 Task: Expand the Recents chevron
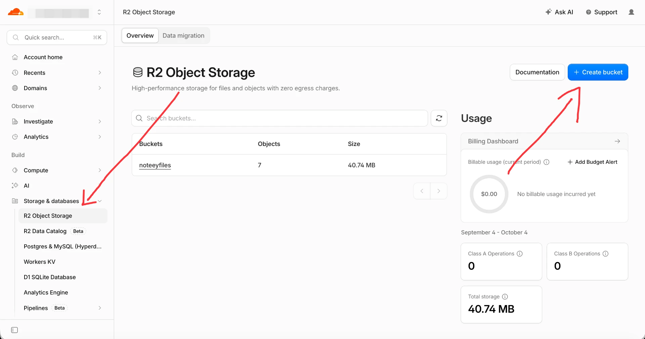[100, 73]
